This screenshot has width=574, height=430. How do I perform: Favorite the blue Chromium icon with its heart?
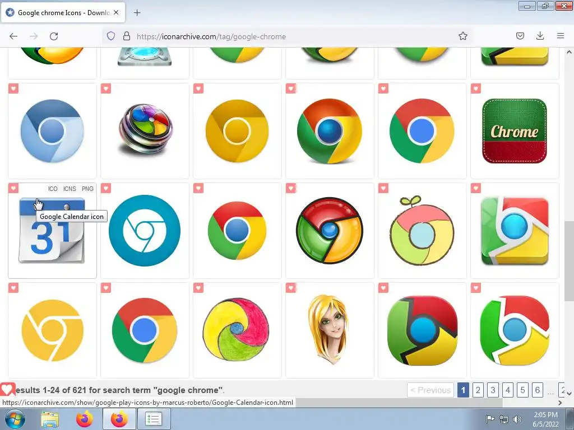13,88
